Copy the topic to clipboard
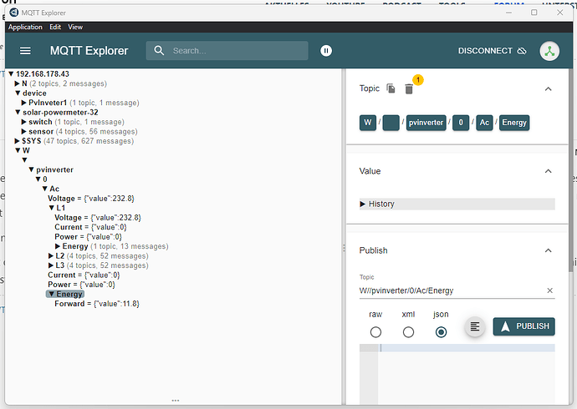 [391, 88]
